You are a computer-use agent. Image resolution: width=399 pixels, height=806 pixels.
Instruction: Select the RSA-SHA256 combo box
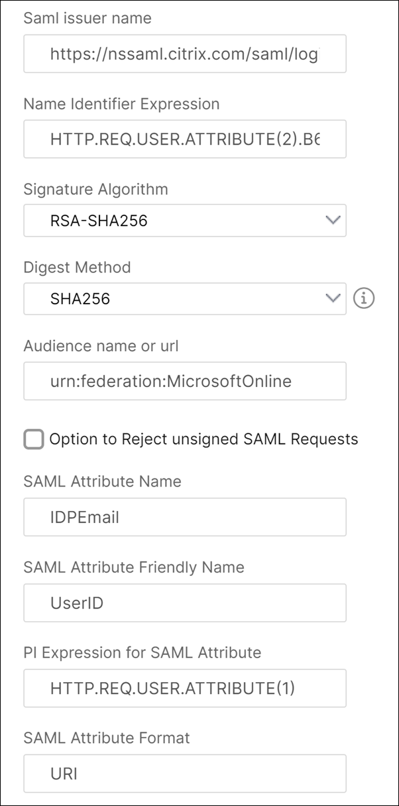(185, 221)
